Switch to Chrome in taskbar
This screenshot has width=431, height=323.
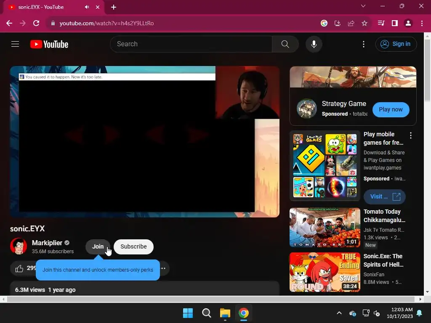point(244,313)
